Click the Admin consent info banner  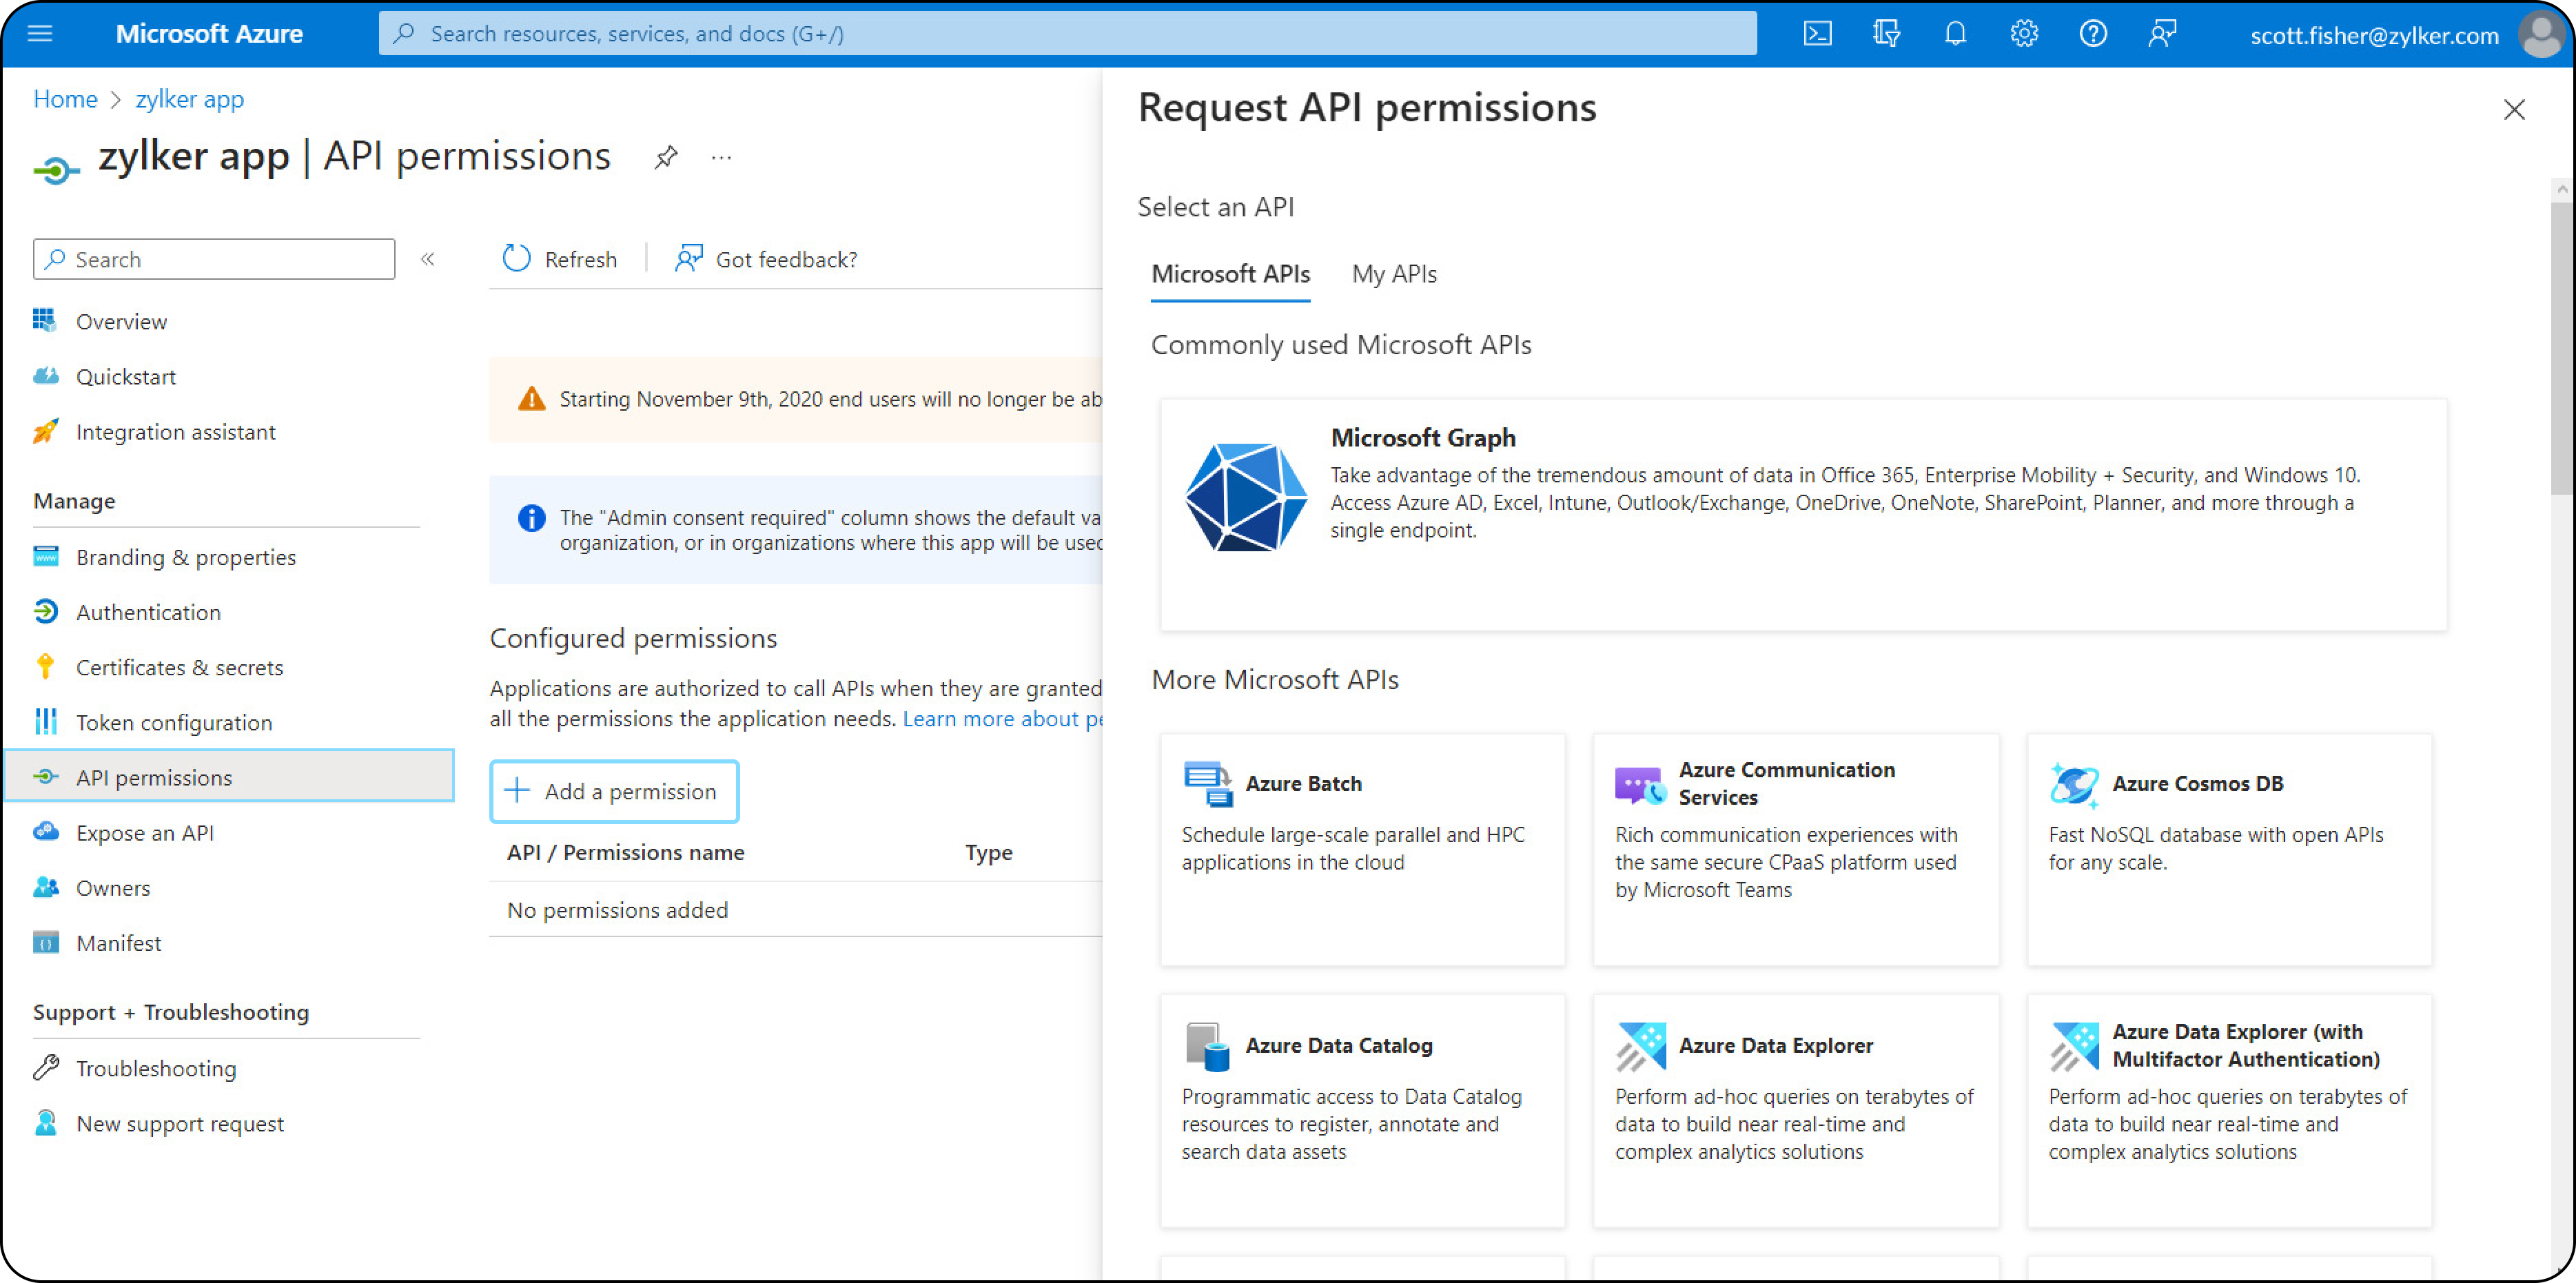[796, 529]
